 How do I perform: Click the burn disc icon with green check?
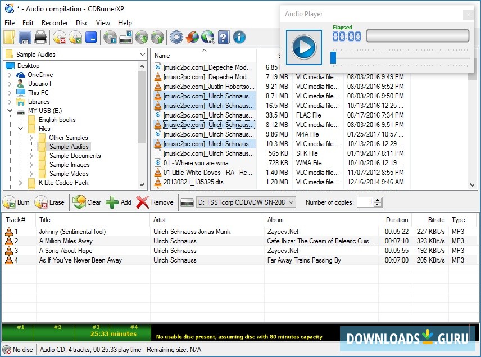[x=75, y=38]
